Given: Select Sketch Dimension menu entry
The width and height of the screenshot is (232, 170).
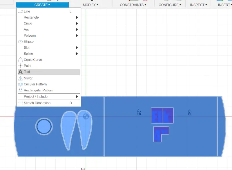Looking at the screenshot, I should tap(49, 103).
